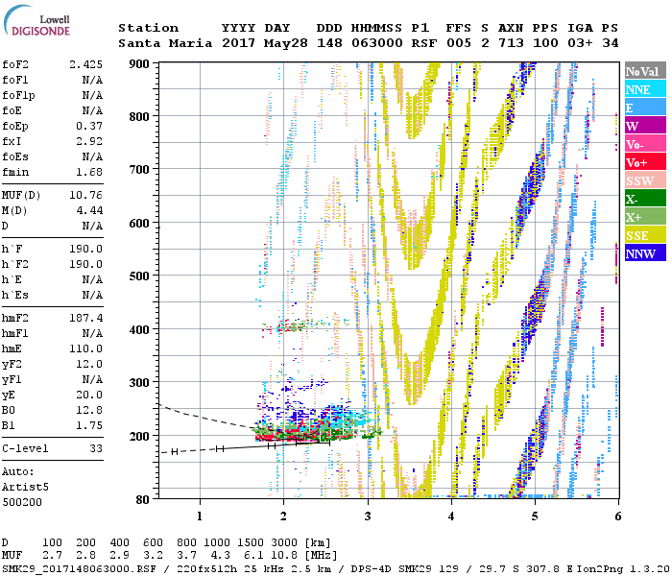Click the 900 km height axis label
The image size is (672, 576).
tap(139, 64)
